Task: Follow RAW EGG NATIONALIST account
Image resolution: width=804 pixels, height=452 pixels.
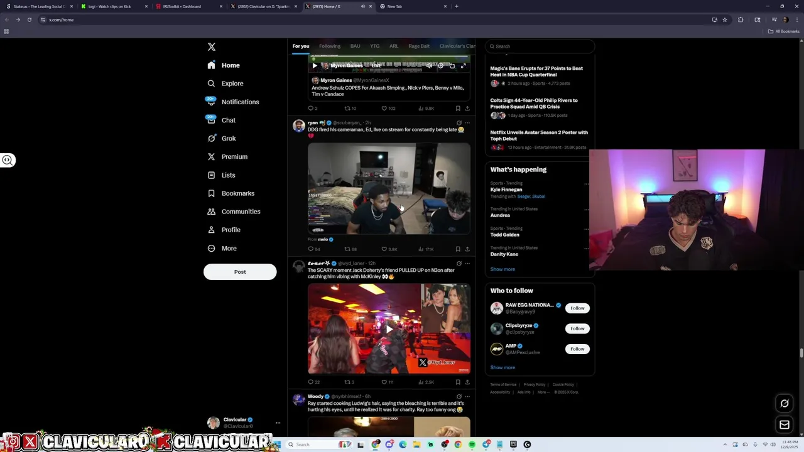Action: click(577, 308)
